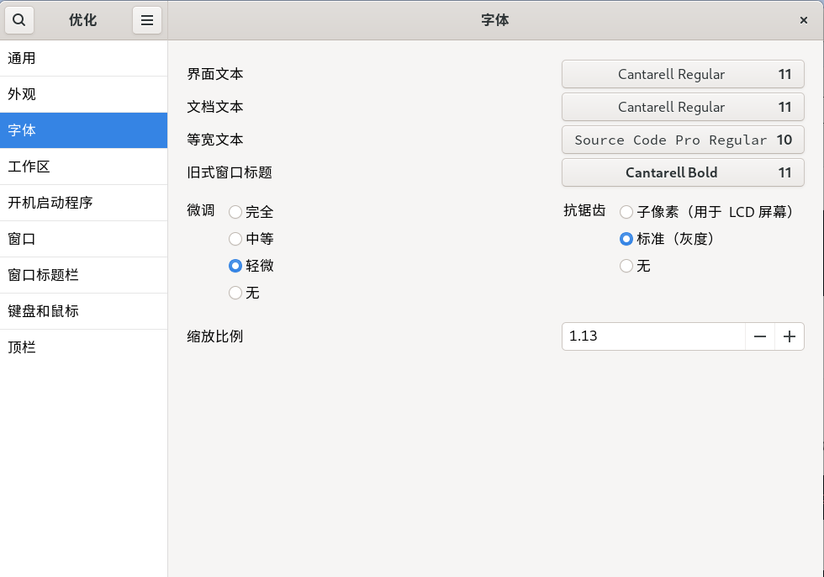The image size is (824, 577).
Task: Open 文档文本 font chooser button
Action: 683,107
